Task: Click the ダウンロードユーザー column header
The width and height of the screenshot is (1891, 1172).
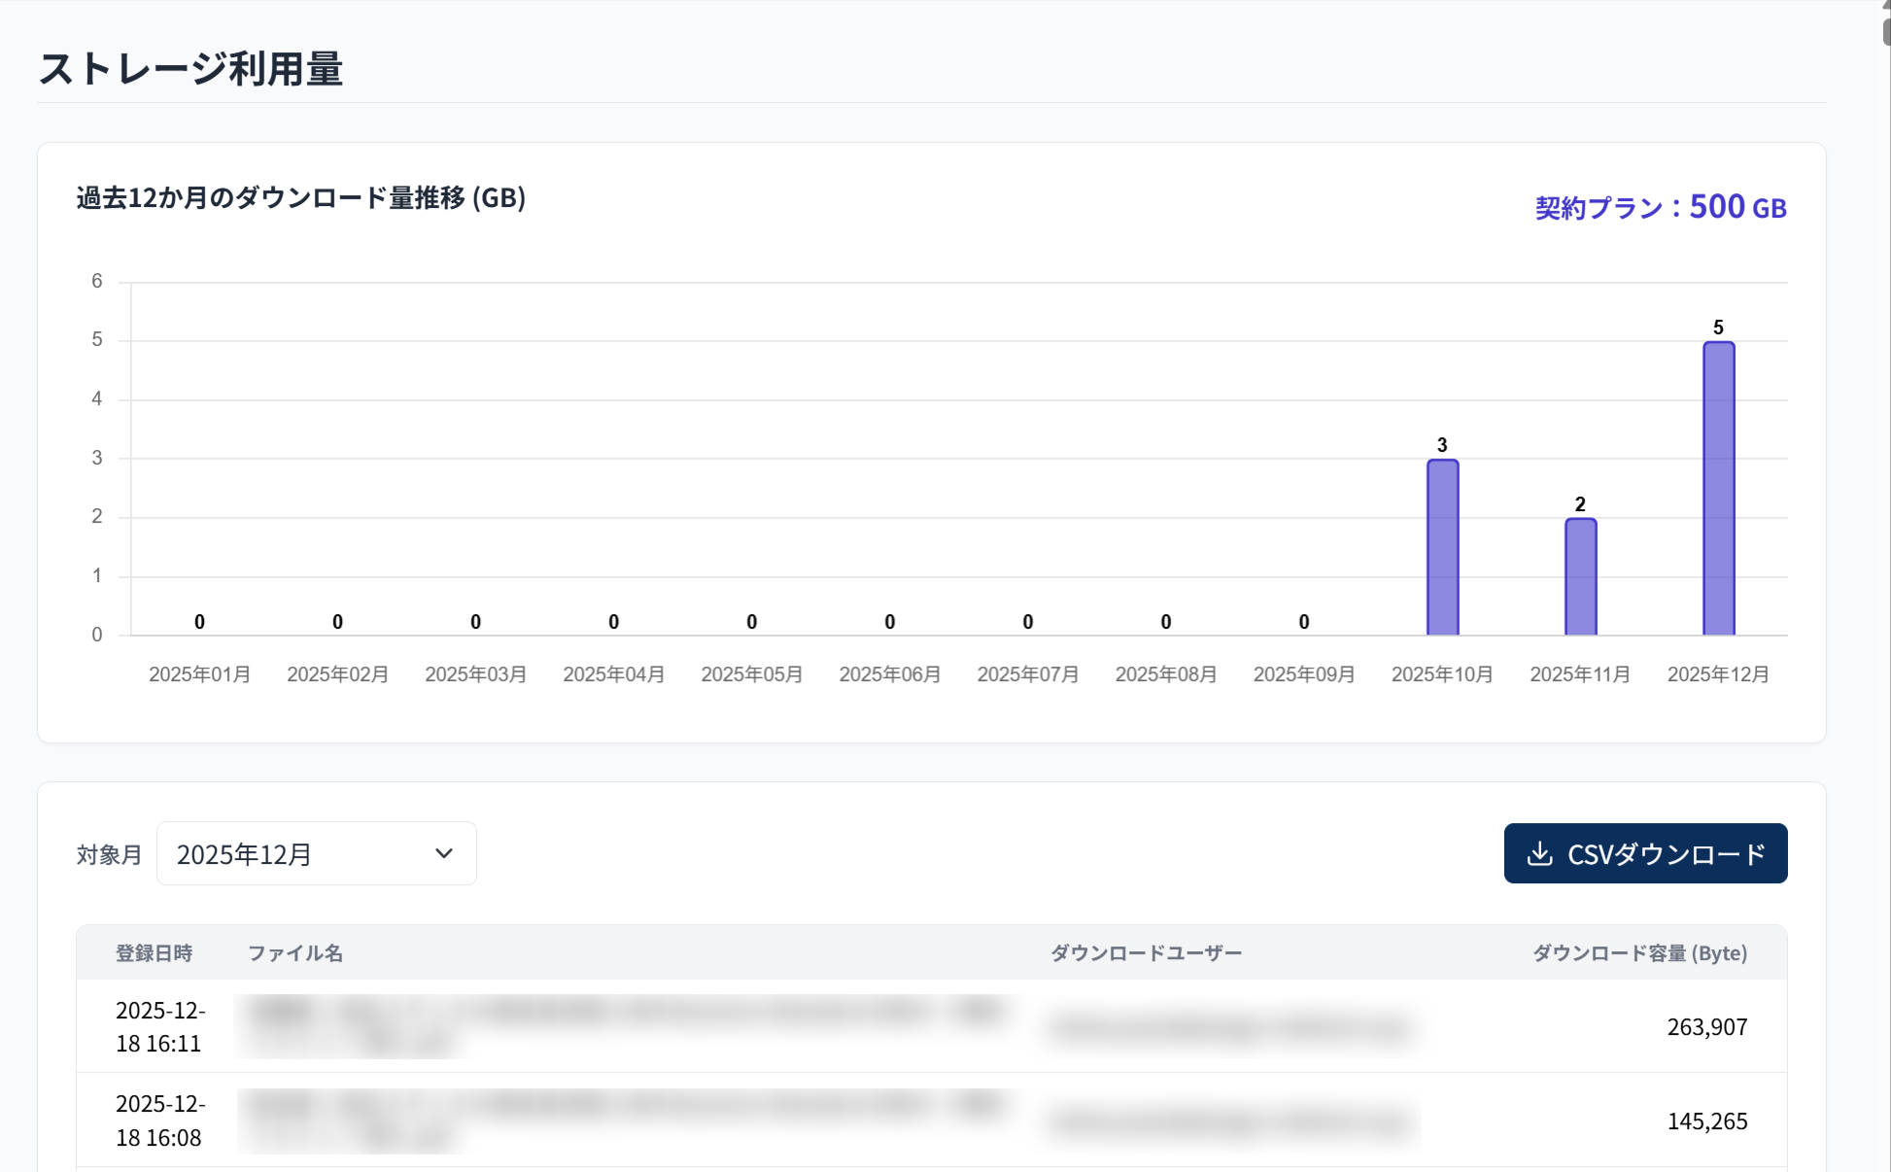Action: click(1146, 953)
